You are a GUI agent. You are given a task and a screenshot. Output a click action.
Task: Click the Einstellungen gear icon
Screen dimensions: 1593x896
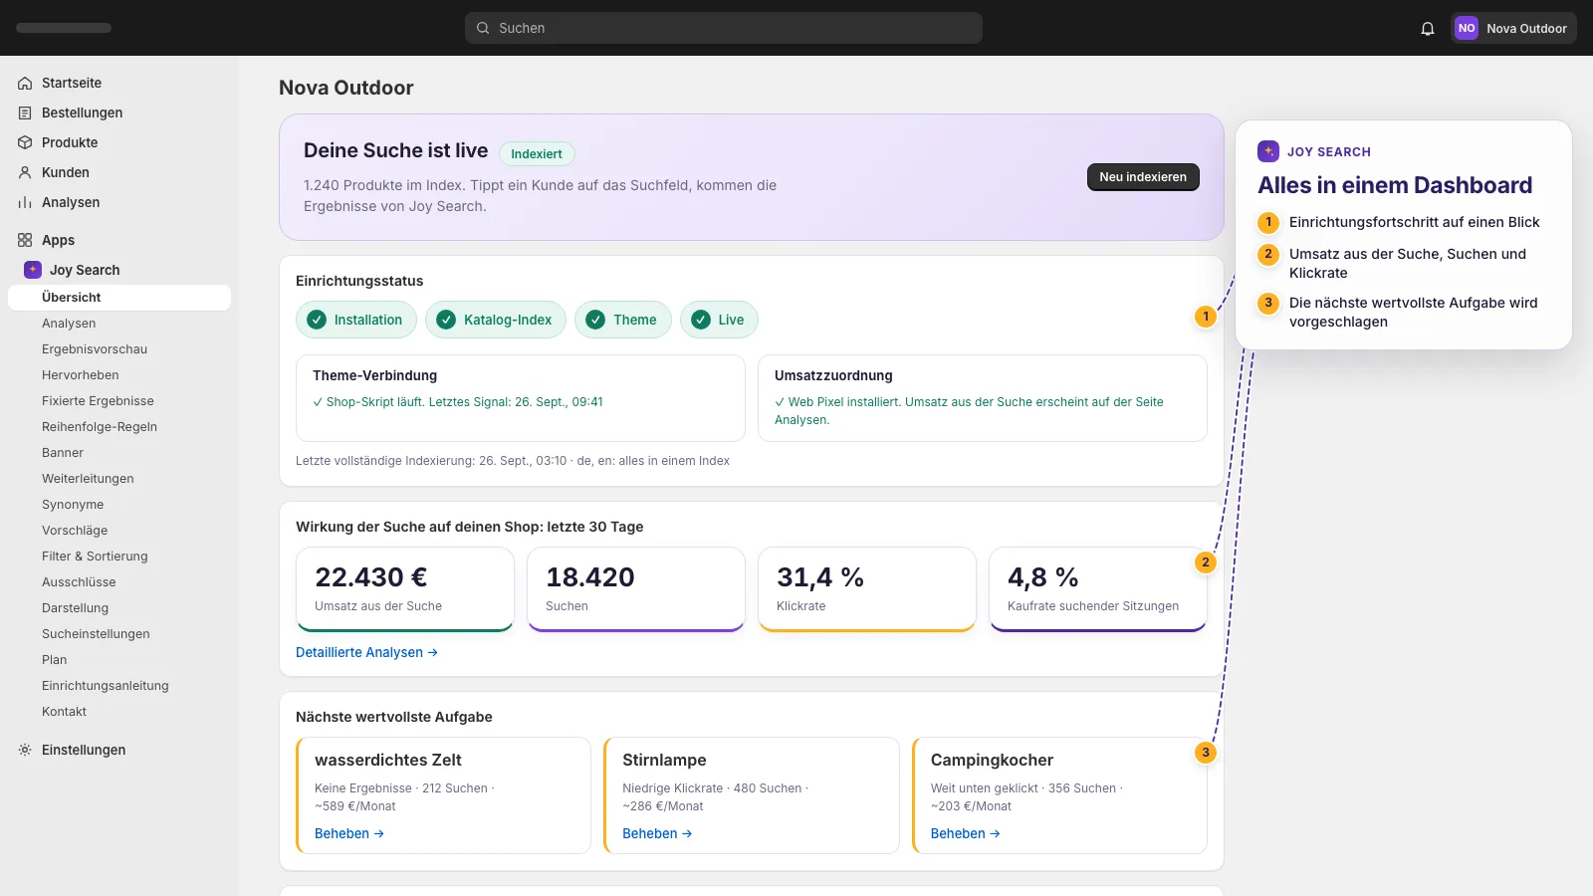[x=25, y=750]
